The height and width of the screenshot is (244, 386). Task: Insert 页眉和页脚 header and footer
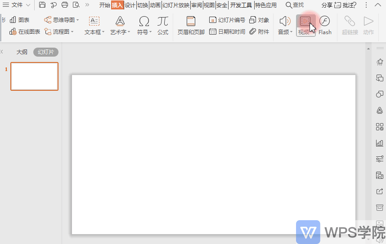[x=191, y=25]
